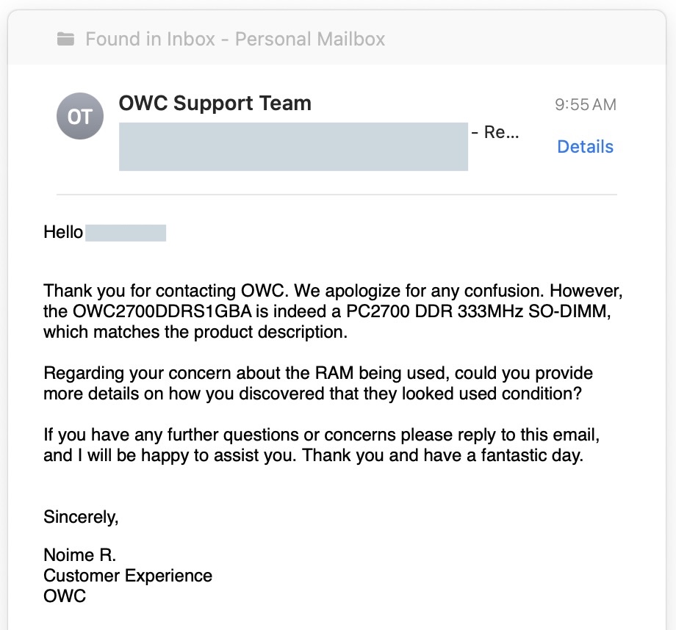Click the truncated "- Re..." subject text

[x=495, y=132]
